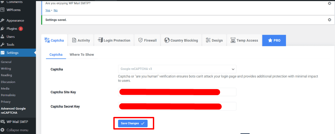
Task: Click the WPForms sidebar icon
Action: pos(2,10)
